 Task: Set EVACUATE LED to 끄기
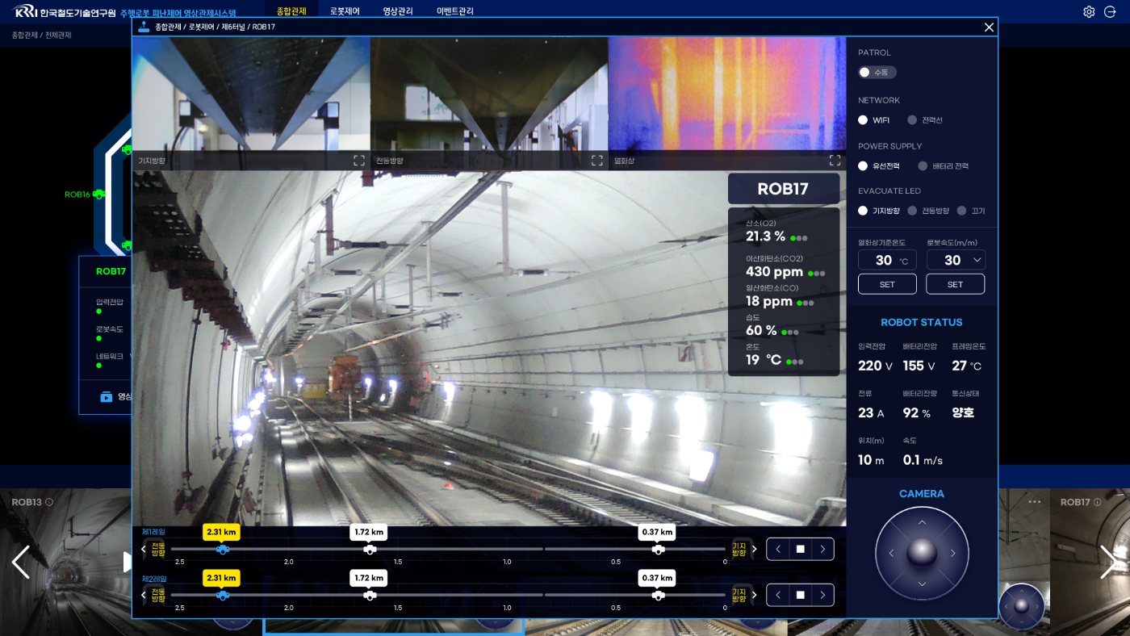[x=961, y=211]
